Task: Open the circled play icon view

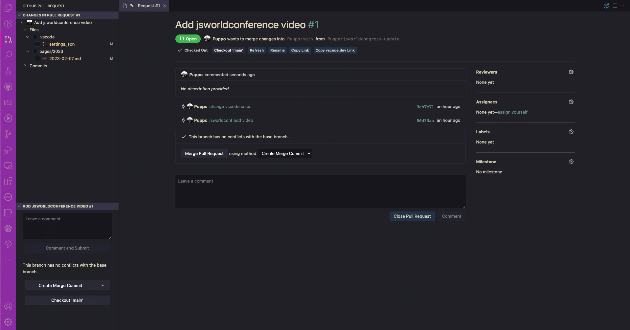Action: [8, 118]
